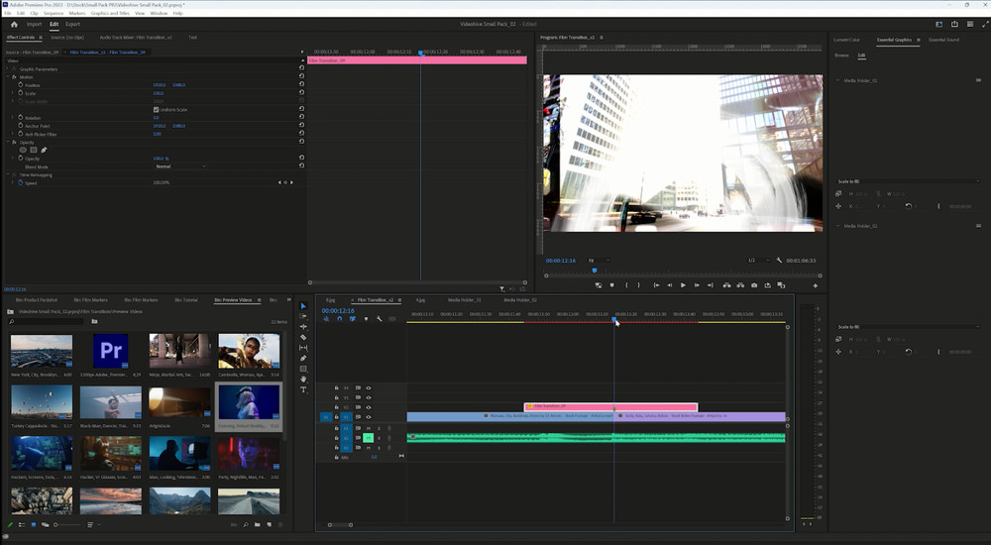This screenshot has width=991, height=545.
Task: Select the Ripple Edit tool
Action: click(x=303, y=327)
